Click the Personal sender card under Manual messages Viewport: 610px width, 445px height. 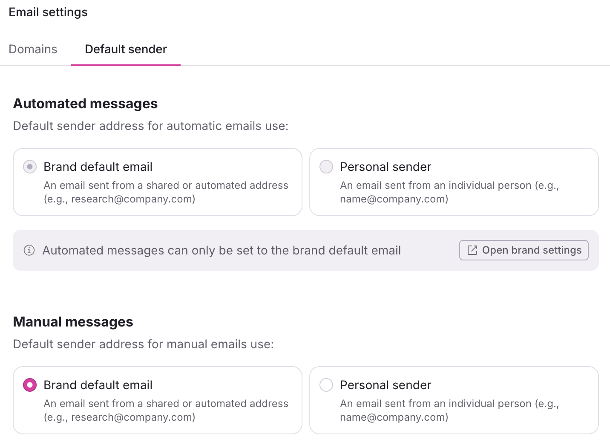tap(454, 400)
